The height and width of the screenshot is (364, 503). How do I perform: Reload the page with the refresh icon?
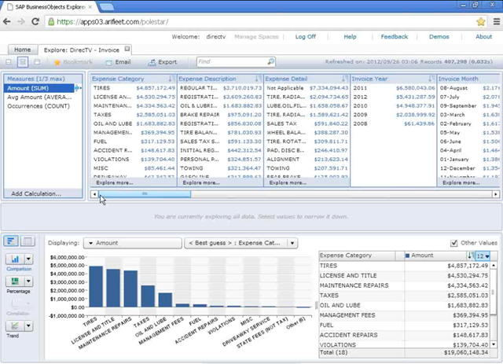click(35, 21)
